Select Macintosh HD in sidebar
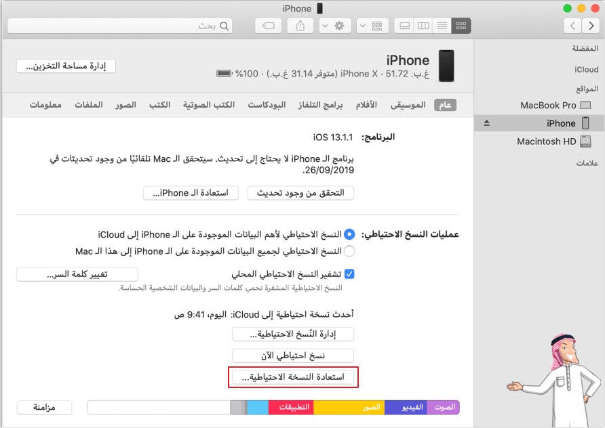The height and width of the screenshot is (428, 605). [539, 142]
